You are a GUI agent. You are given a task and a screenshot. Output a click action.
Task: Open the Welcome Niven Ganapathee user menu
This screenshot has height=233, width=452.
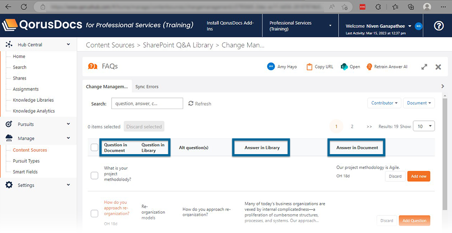[x=378, y=26]
